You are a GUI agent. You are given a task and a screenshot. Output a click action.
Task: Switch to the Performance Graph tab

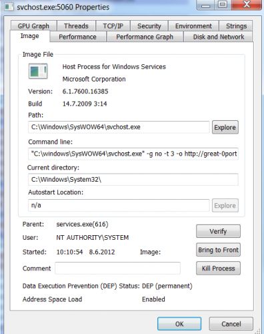pyautogui.click(x=145, y=37)
